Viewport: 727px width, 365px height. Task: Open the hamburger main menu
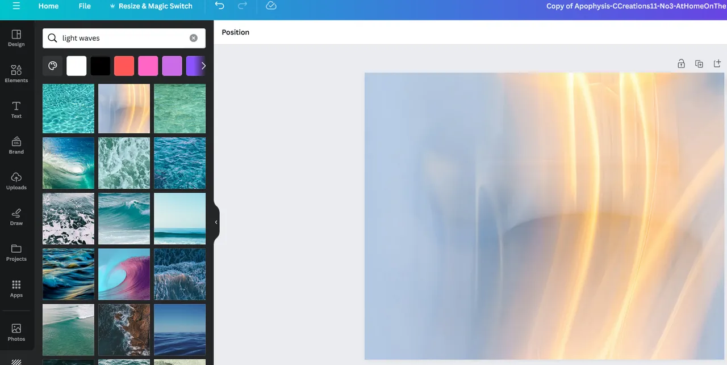pyautogui.click(x=16, y=6)
